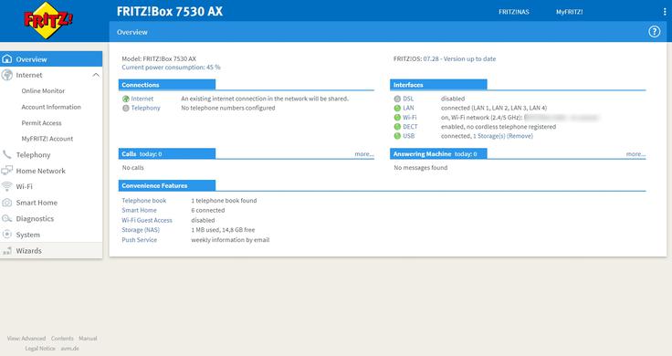Open avm.de footer link
The height and width of the screenshot is (356, 672).
[x=70, y=349]
